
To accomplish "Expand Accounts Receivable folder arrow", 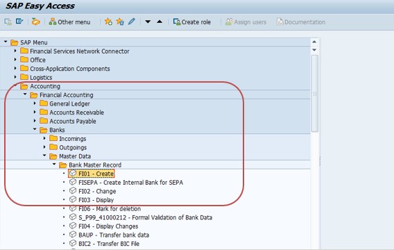I will click(35, 112).
